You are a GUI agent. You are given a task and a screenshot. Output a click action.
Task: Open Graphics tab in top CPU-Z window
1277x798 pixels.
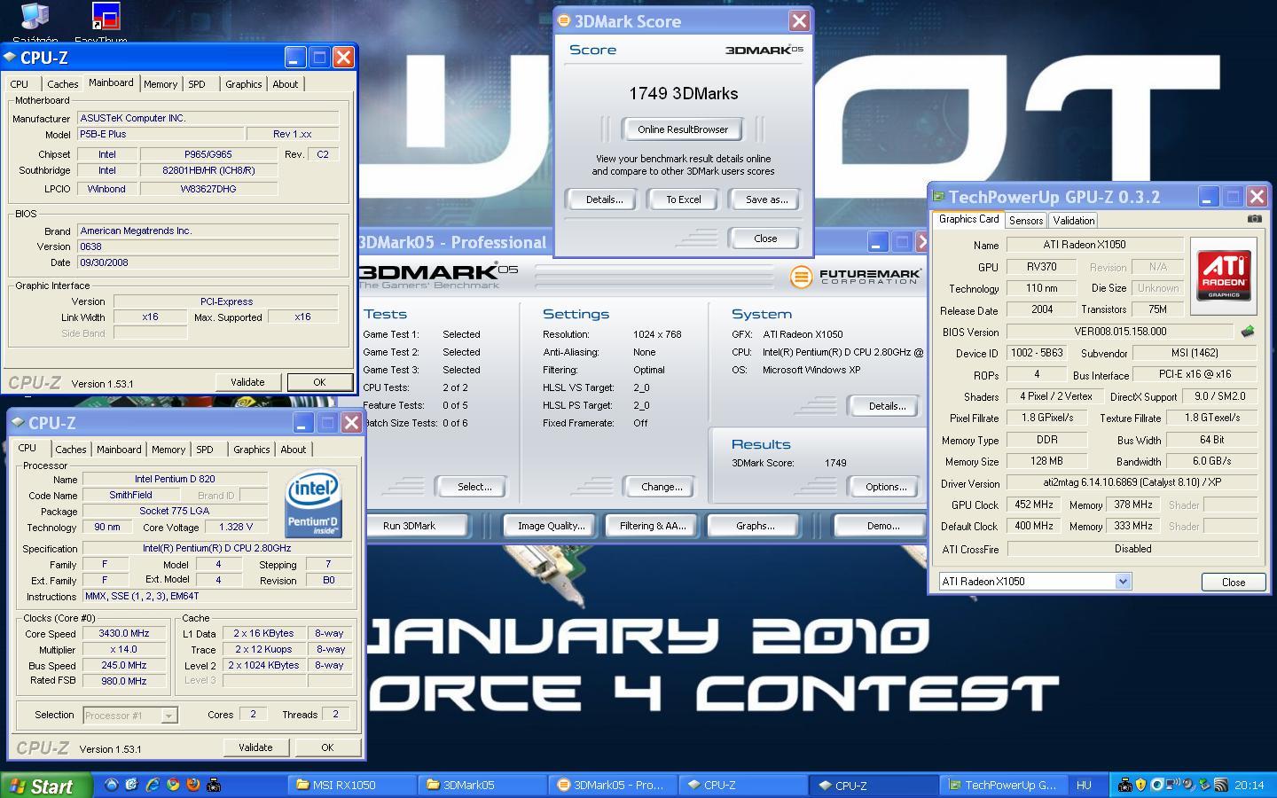pos(243,84)
